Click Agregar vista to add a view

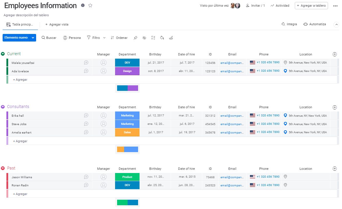click(x=57, y=25)
